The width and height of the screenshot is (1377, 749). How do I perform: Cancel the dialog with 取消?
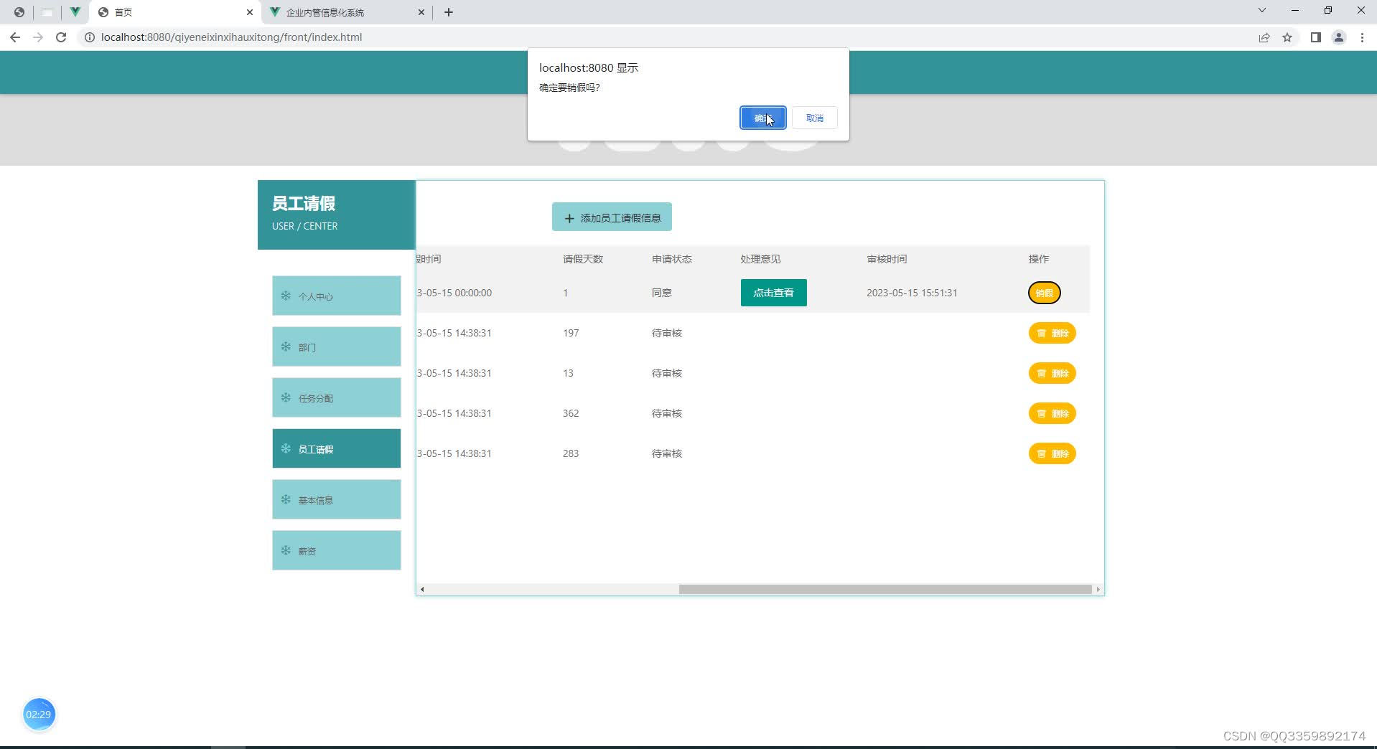[x=814, y=118]
